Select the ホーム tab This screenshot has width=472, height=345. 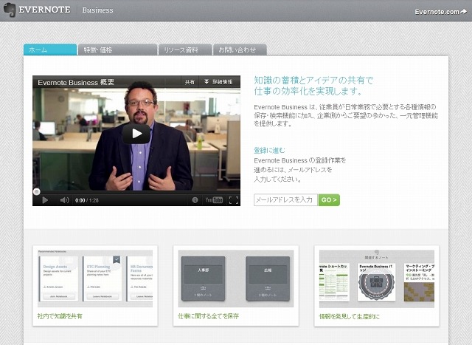coord(50,49)
